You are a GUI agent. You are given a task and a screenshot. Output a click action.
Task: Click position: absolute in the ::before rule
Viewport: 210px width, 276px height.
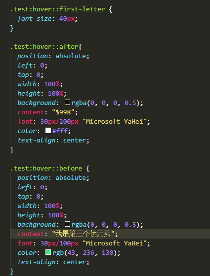[x=53, y=178]
